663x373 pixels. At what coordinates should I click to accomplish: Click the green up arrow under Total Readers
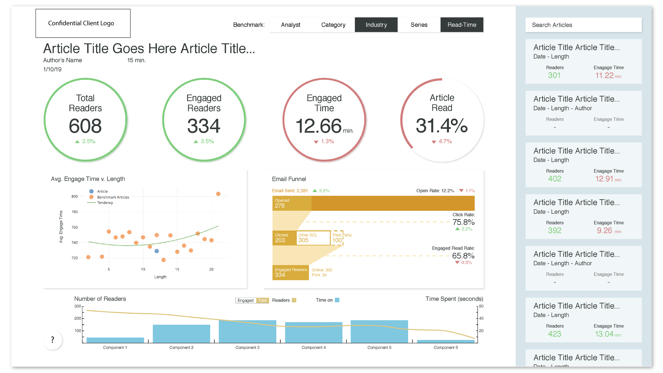tap(77, 142)
